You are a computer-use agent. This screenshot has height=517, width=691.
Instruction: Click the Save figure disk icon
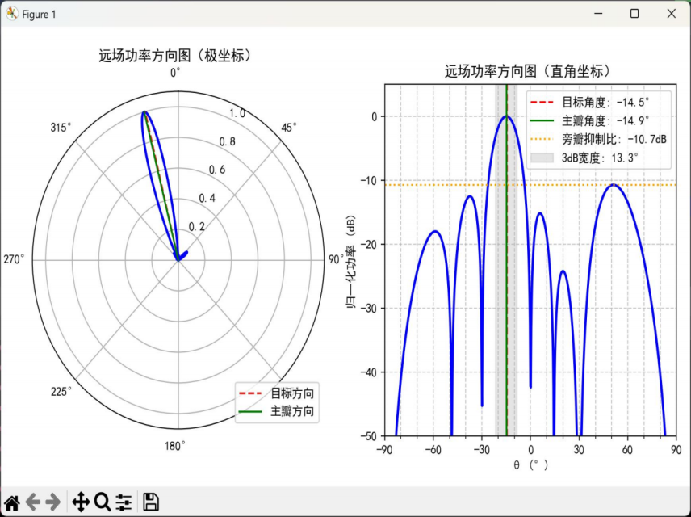point(150,502)
